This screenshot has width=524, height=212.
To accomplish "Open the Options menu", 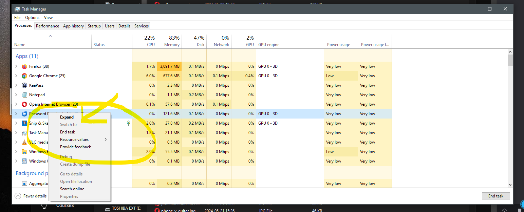I will coord(32,18).
